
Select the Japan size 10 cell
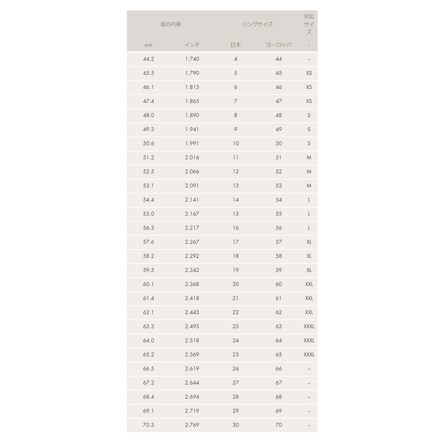236,144
